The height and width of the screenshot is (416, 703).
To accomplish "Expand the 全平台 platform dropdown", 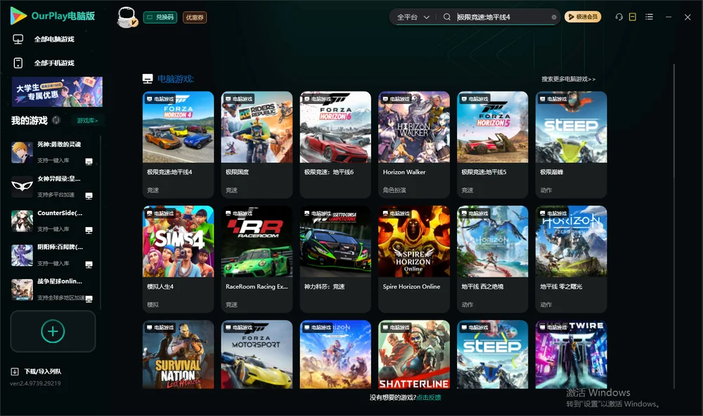I will (x=413, y=17).
